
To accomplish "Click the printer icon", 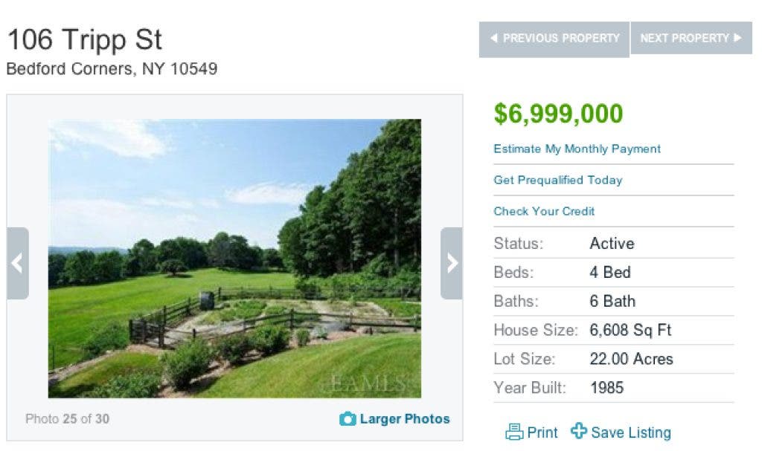I will click(514, 432).
